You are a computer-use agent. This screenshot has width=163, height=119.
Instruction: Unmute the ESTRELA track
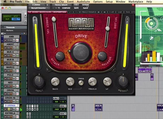[11, 117]
